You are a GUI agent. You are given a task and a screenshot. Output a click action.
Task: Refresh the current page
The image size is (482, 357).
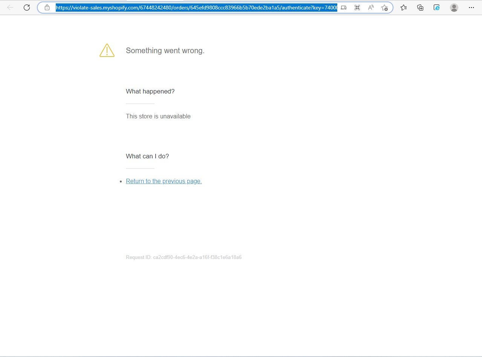click(x=27, y=8)
